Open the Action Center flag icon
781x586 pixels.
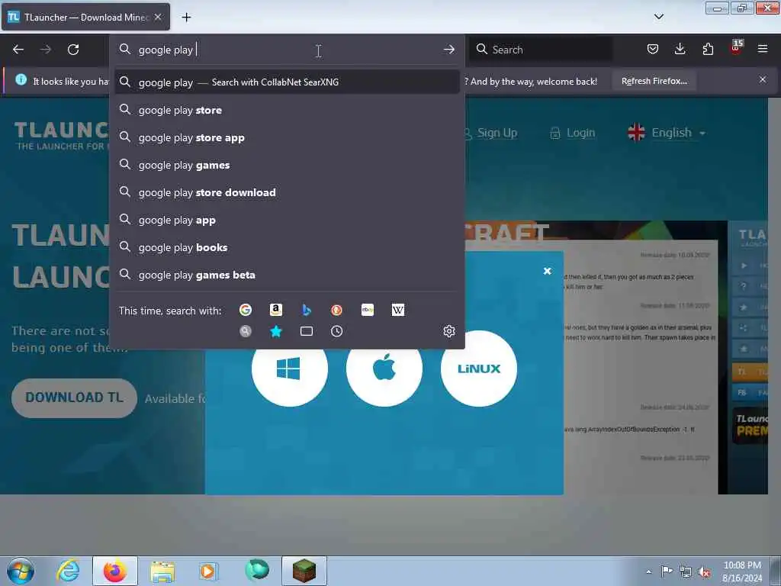coord(667,572)
